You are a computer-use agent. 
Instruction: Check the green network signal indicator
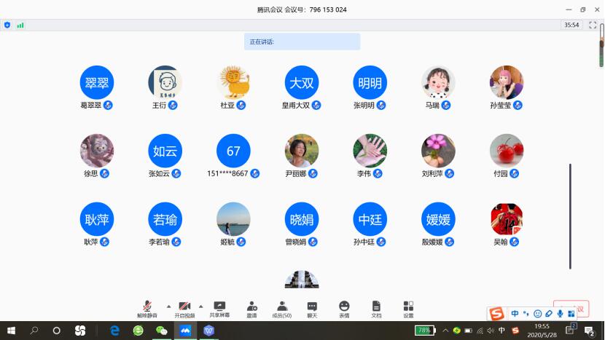click(20, 25)
